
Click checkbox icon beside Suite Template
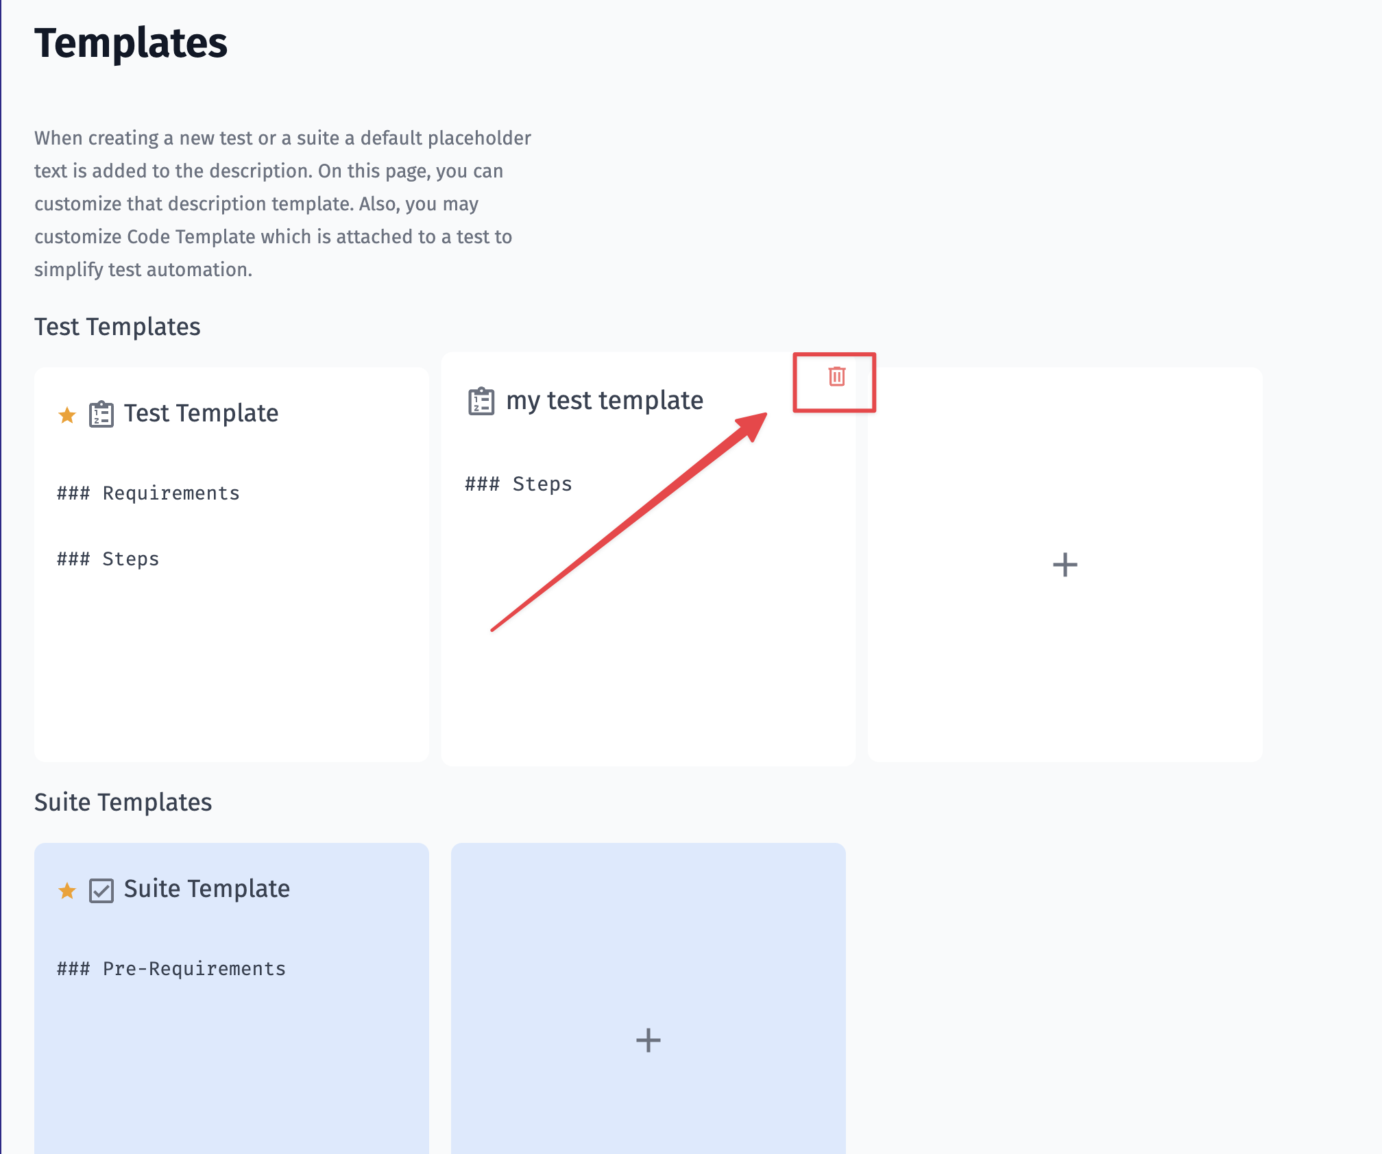pos(101,891)
